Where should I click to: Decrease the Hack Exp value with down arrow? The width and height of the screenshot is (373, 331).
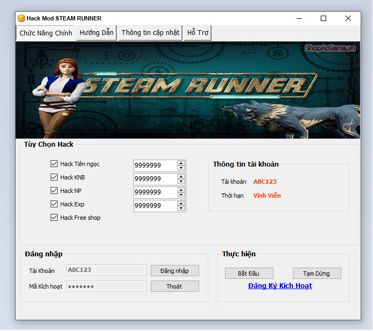click(181, 208)
